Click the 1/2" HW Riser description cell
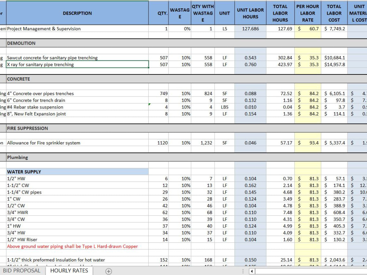This screenshot has height=275, width=367. 77,240
